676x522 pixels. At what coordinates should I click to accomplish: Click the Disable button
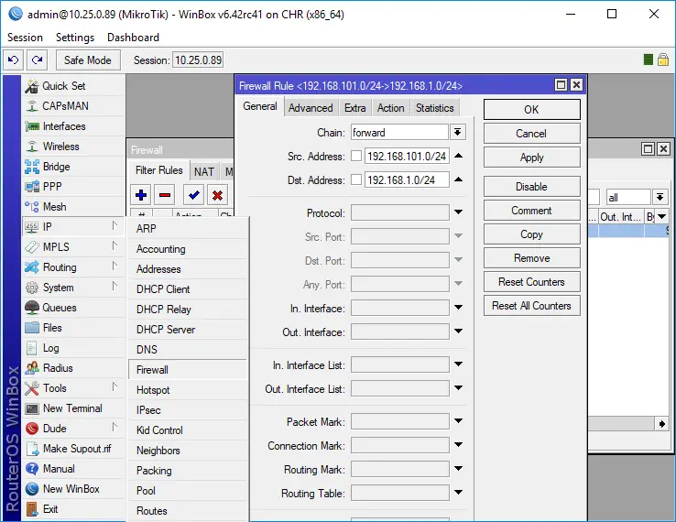(531, 187)
